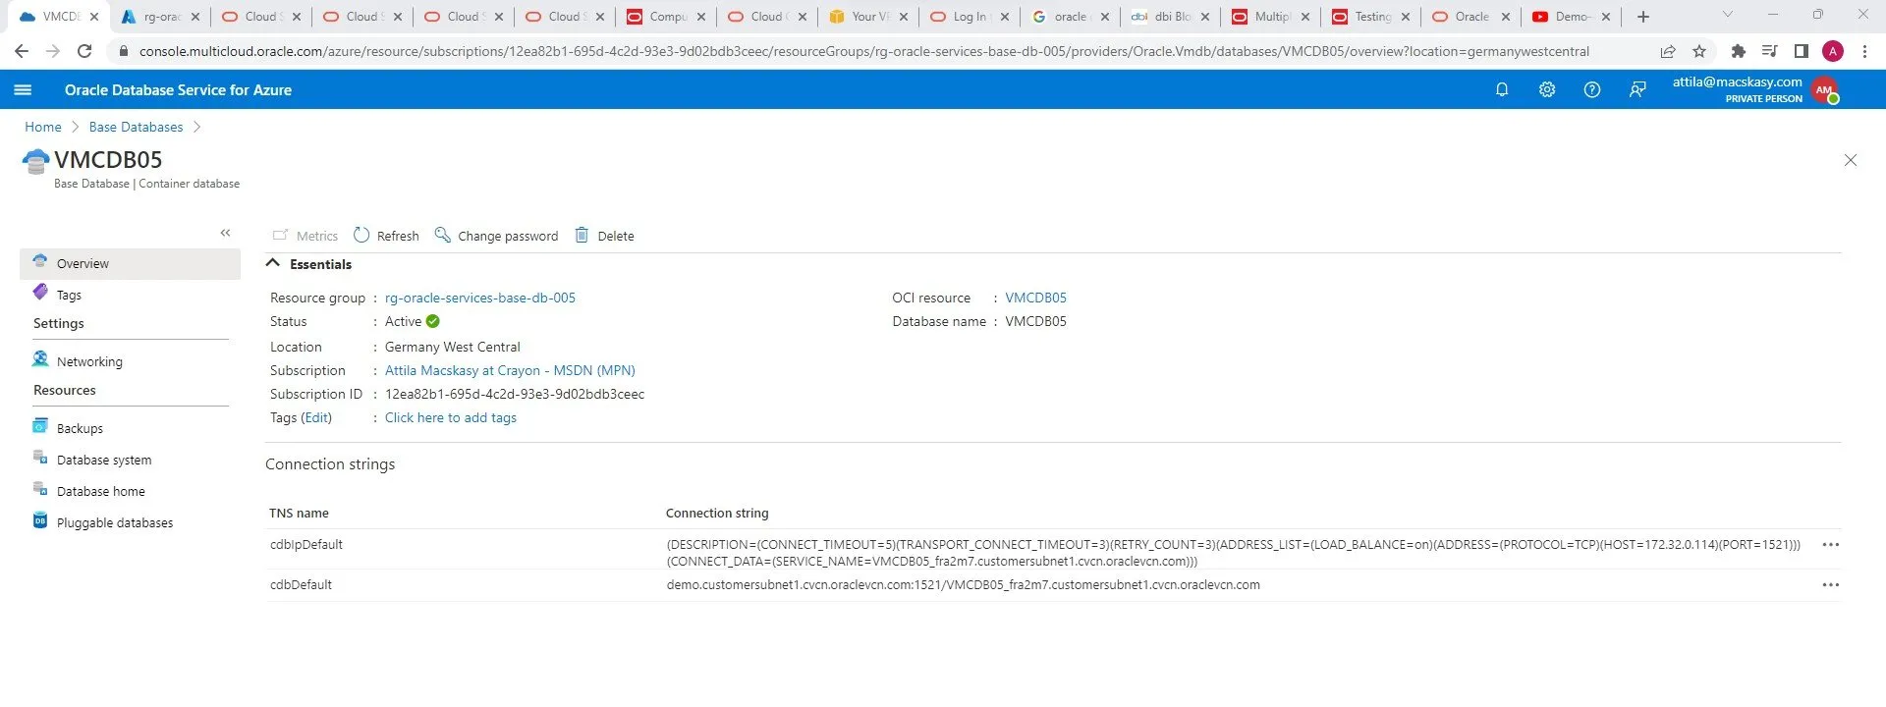Click the Germany West Central location value

click(x=453, y=347)
